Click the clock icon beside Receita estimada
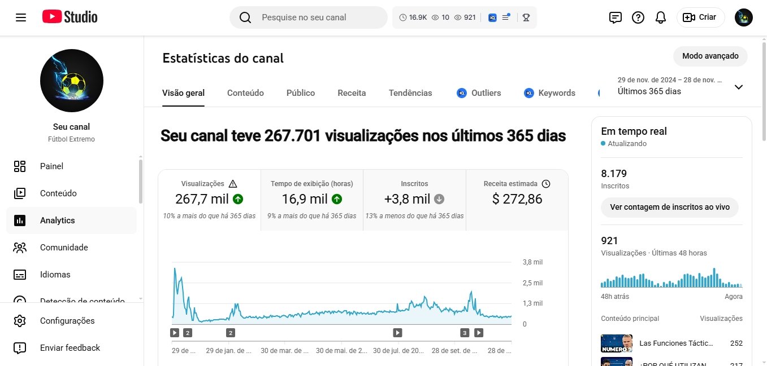Viewport: 767px width, 366px height. tap(546, 184)
